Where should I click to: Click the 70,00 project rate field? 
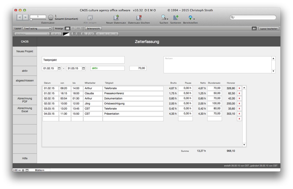pyautogui.click(x=138, y=68)
